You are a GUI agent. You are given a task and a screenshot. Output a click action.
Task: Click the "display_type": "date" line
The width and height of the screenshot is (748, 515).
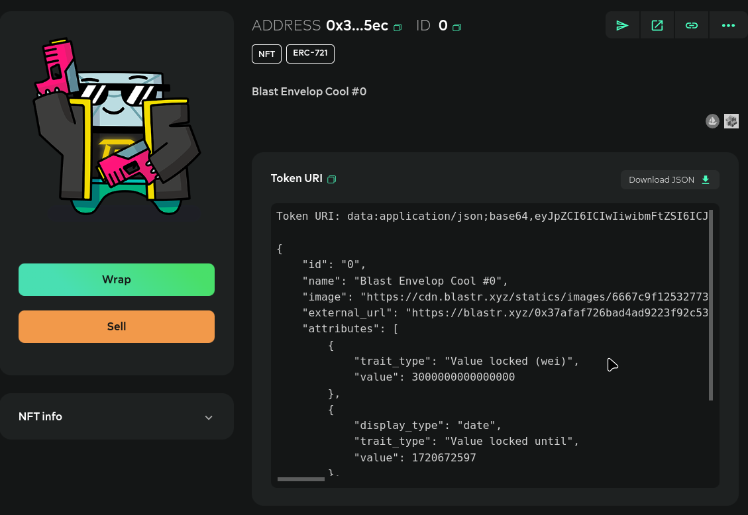click(x=427, y=425)
